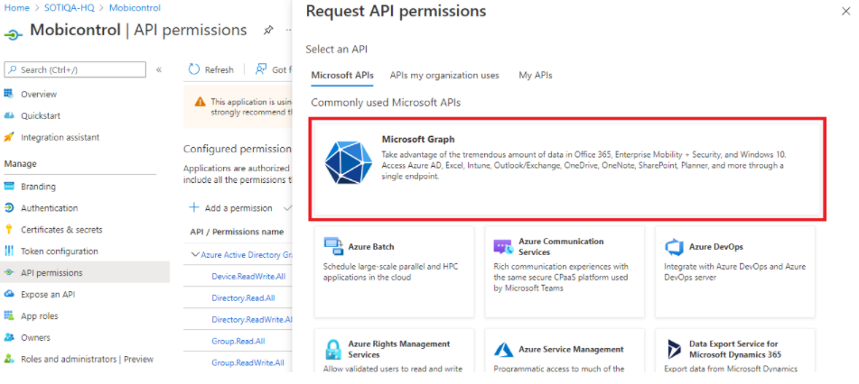Viewport: 859px width, 384px height.
Task: Click the Azure Service Management icon
Action: pyautogui.click(x=503, y=349)
